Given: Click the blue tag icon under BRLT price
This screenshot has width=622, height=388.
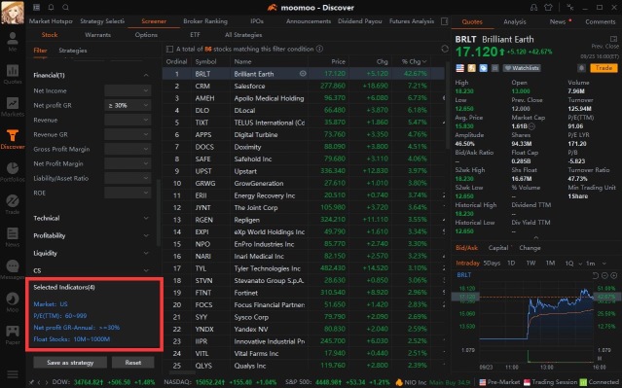Looking at the screenshot, I should [483, 68].
